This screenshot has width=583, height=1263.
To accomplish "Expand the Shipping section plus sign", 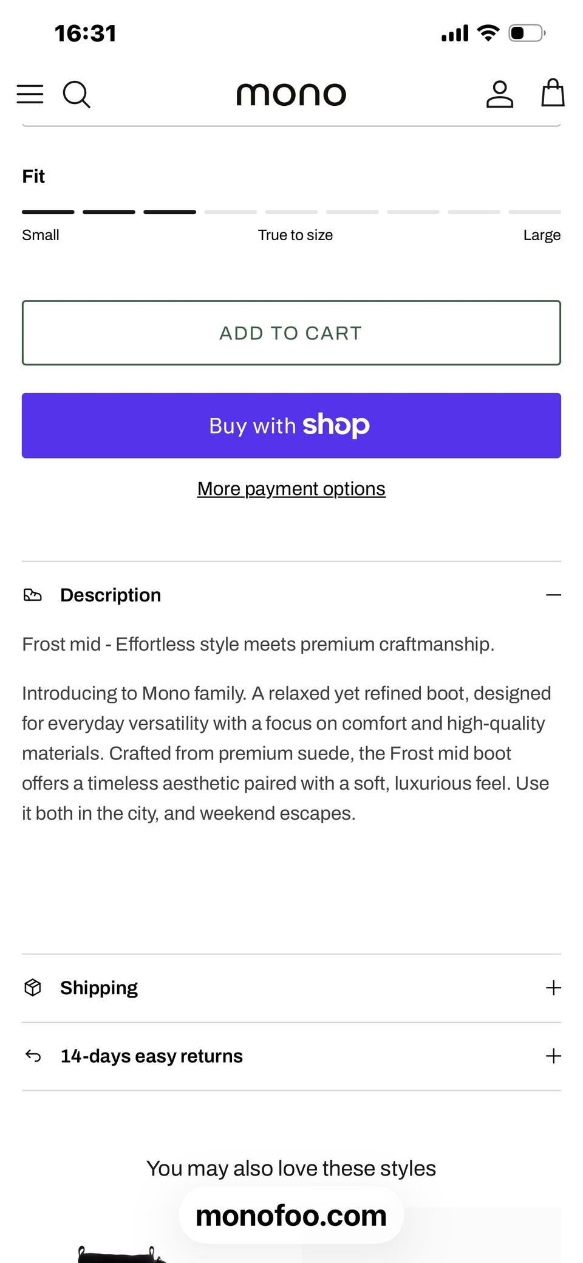I will (x=553, y=988).
